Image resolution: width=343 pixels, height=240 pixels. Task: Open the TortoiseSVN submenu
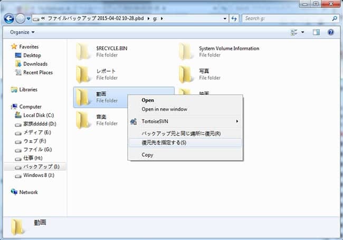[185, 121]
